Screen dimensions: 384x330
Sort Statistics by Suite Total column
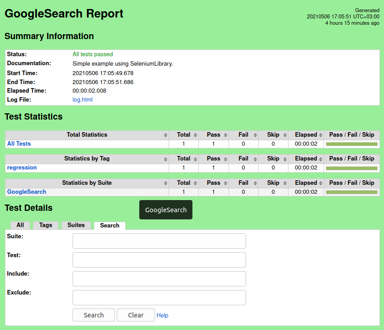coord(184,183)
